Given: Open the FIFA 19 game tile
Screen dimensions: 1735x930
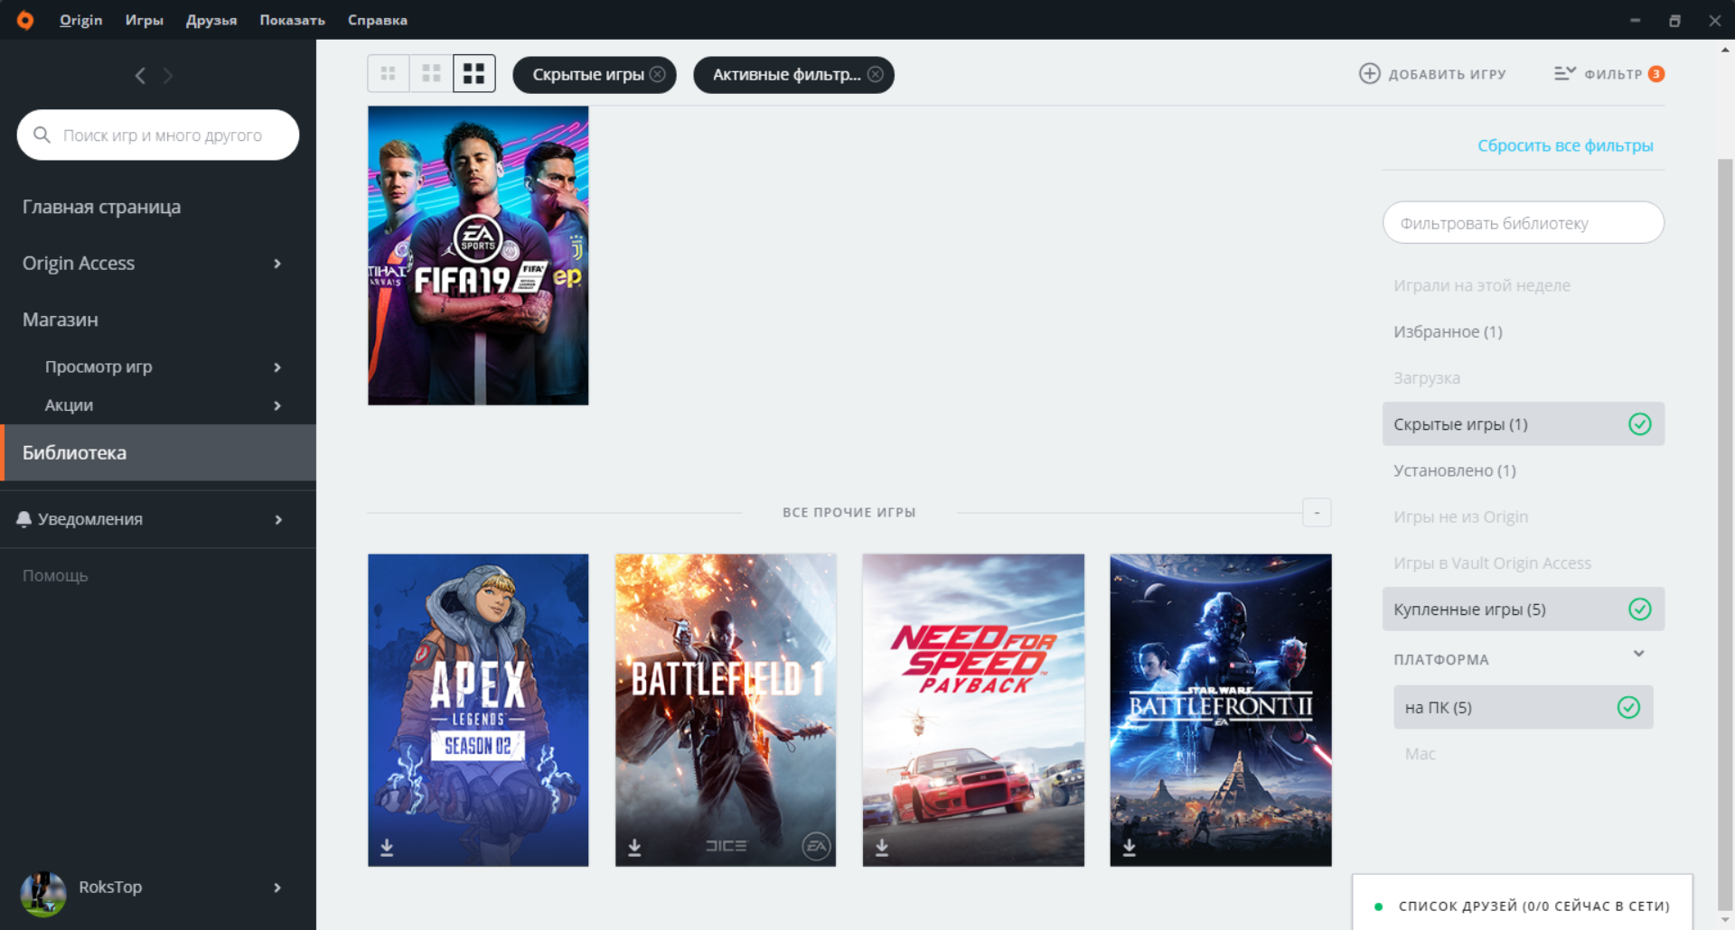Looking at the screenshot, I should (478, 256).
